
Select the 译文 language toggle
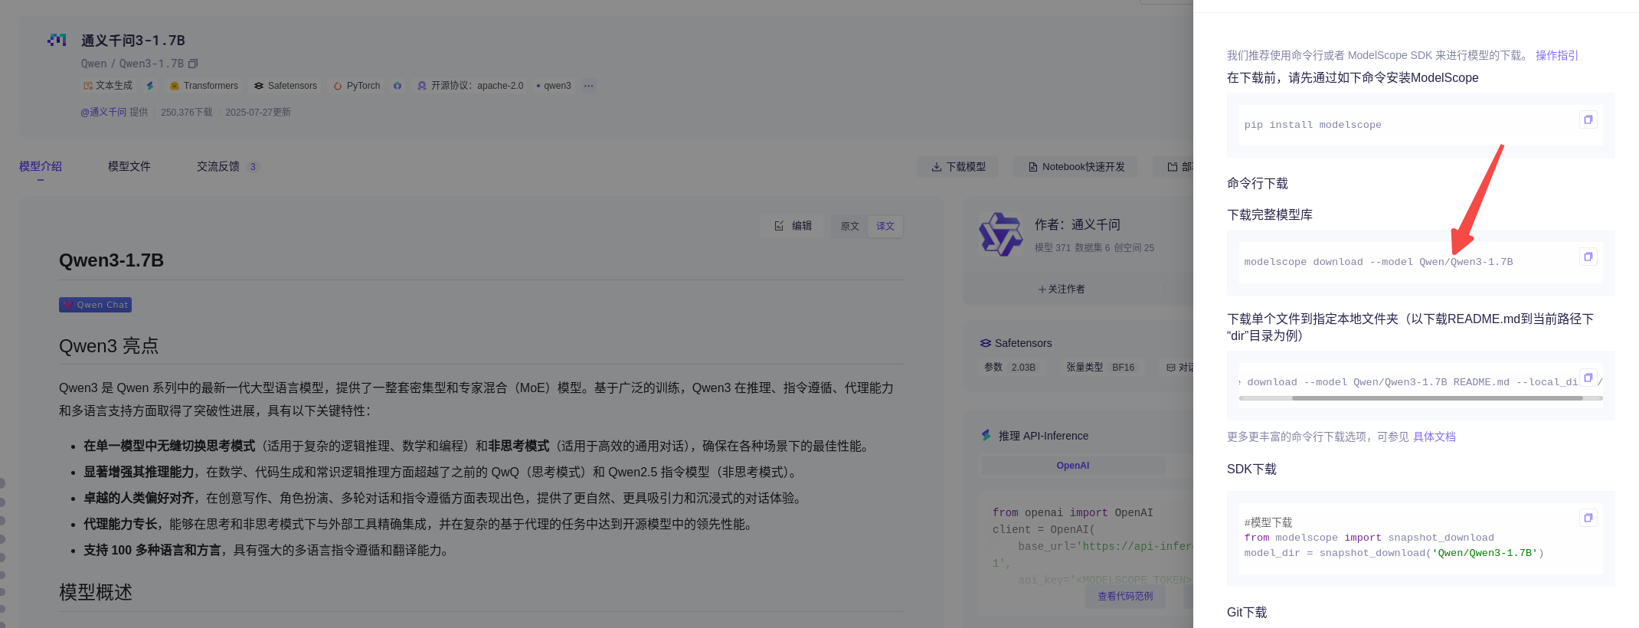[885, 226]
